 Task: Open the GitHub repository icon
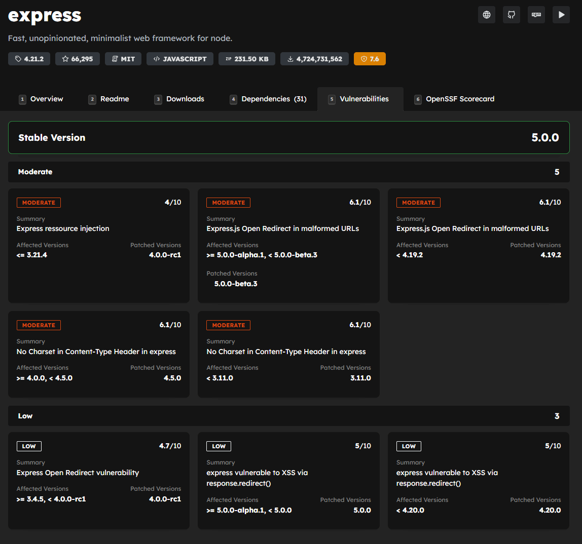click(511, 15)
